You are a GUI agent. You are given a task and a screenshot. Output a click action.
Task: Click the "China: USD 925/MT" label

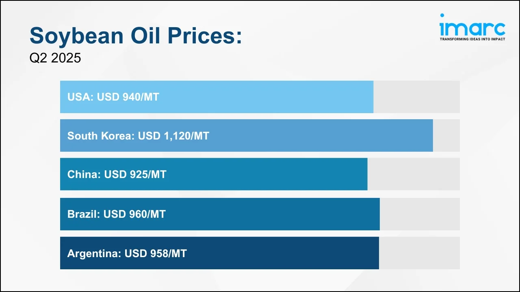point(117,174)
